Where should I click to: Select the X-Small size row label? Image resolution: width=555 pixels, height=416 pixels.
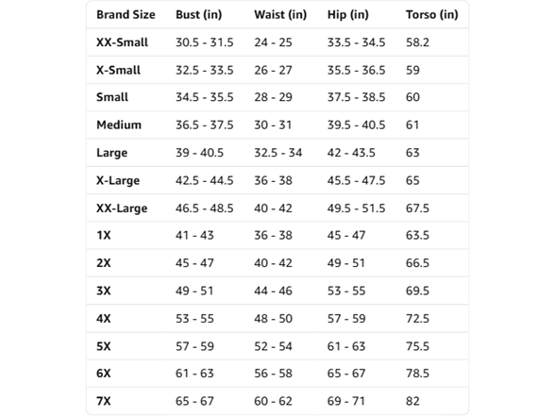pos(118,70)
